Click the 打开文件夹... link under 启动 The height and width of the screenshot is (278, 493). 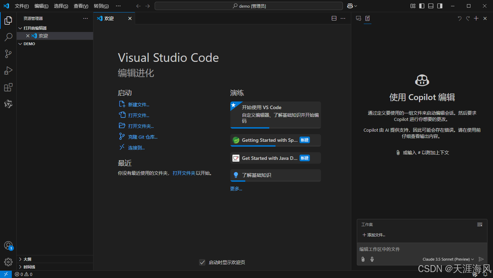click(x=141, y=126)
